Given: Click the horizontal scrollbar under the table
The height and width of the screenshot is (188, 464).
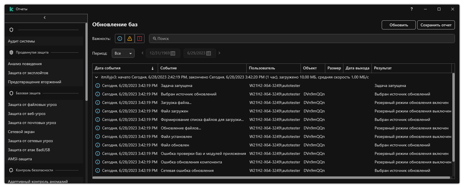Looking at the screenshot, I should (271, 178).
